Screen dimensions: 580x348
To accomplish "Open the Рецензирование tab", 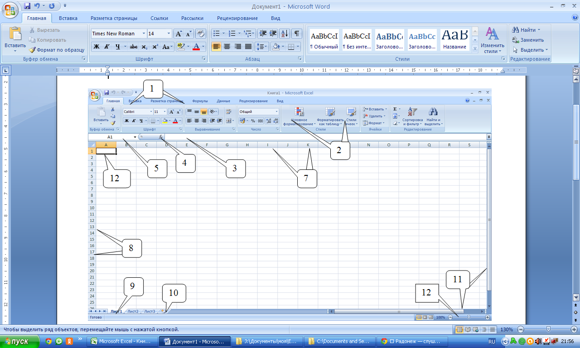I will (x=237, y=19).
